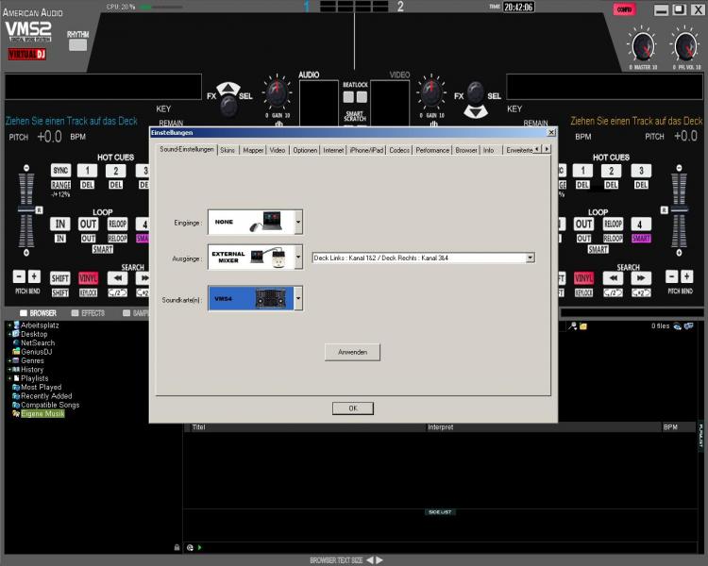Expand the Genres tree node
The height and width of the screenshot is (566, 708).
9,360
